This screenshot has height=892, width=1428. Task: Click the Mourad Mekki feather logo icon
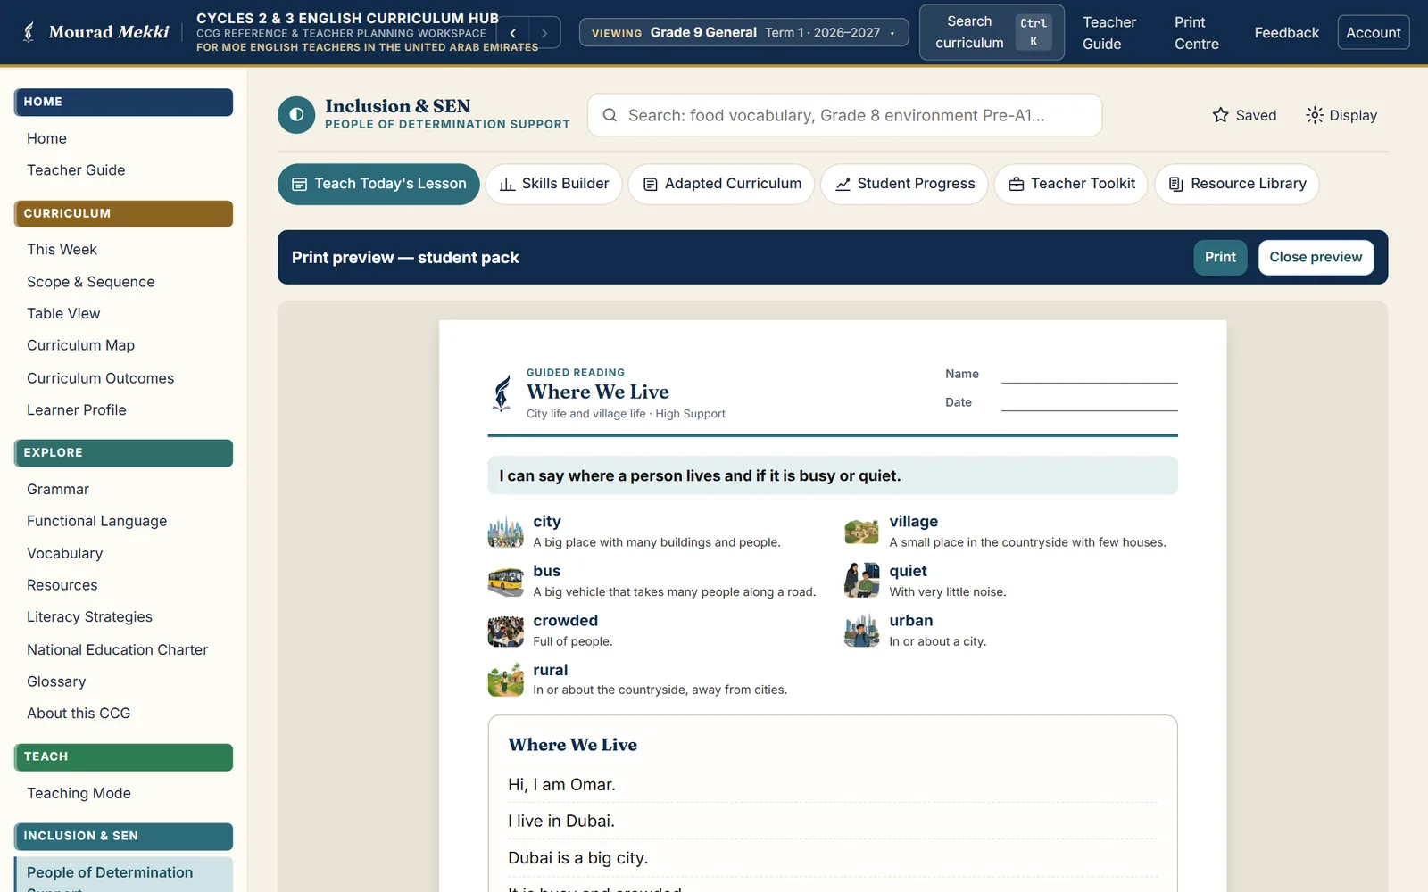tap(29, 32)
